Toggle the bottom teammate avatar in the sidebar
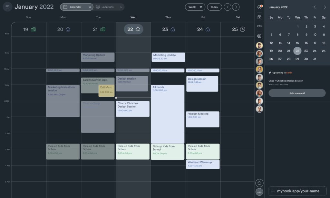330x198 pixels. click(x=259, y=109)
